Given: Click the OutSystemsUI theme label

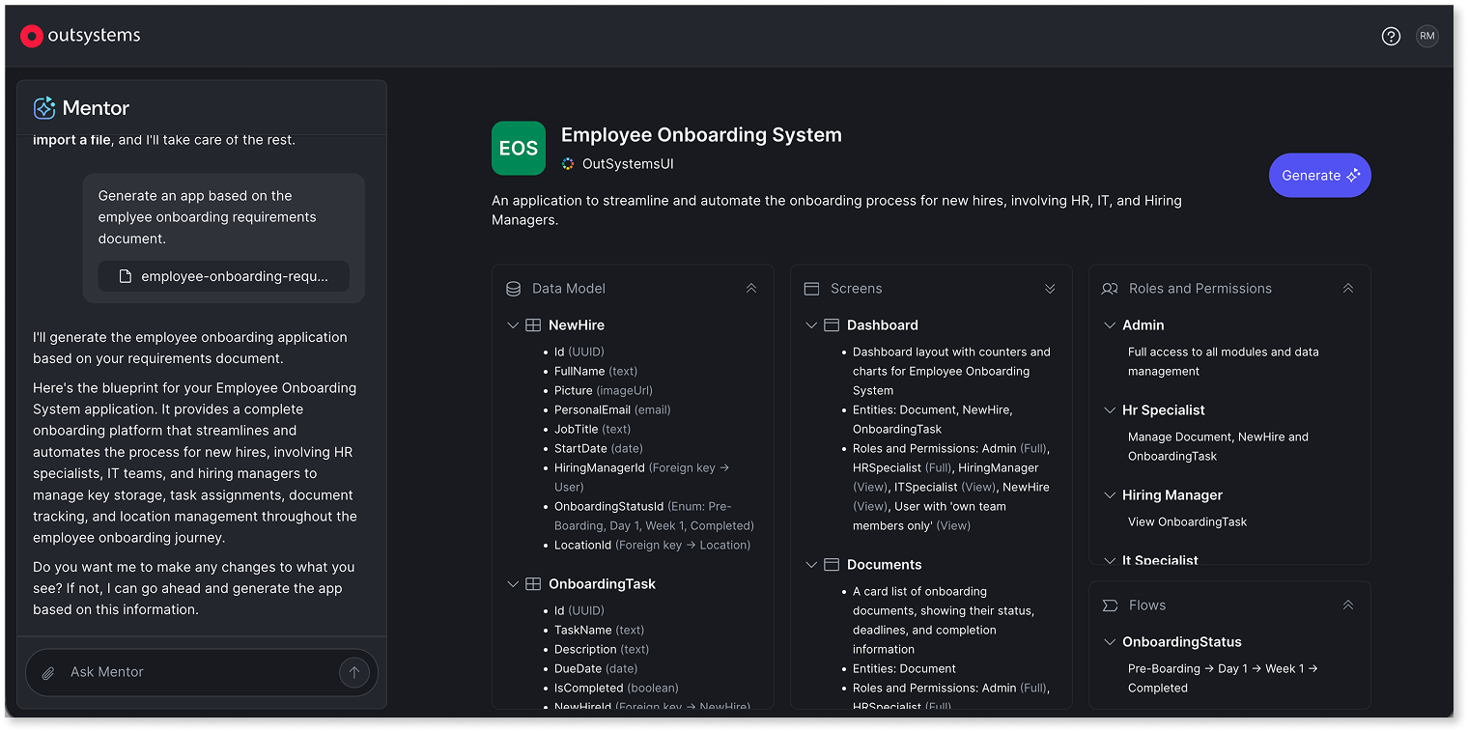Looking at the screenshot, I should pos(628,164).
